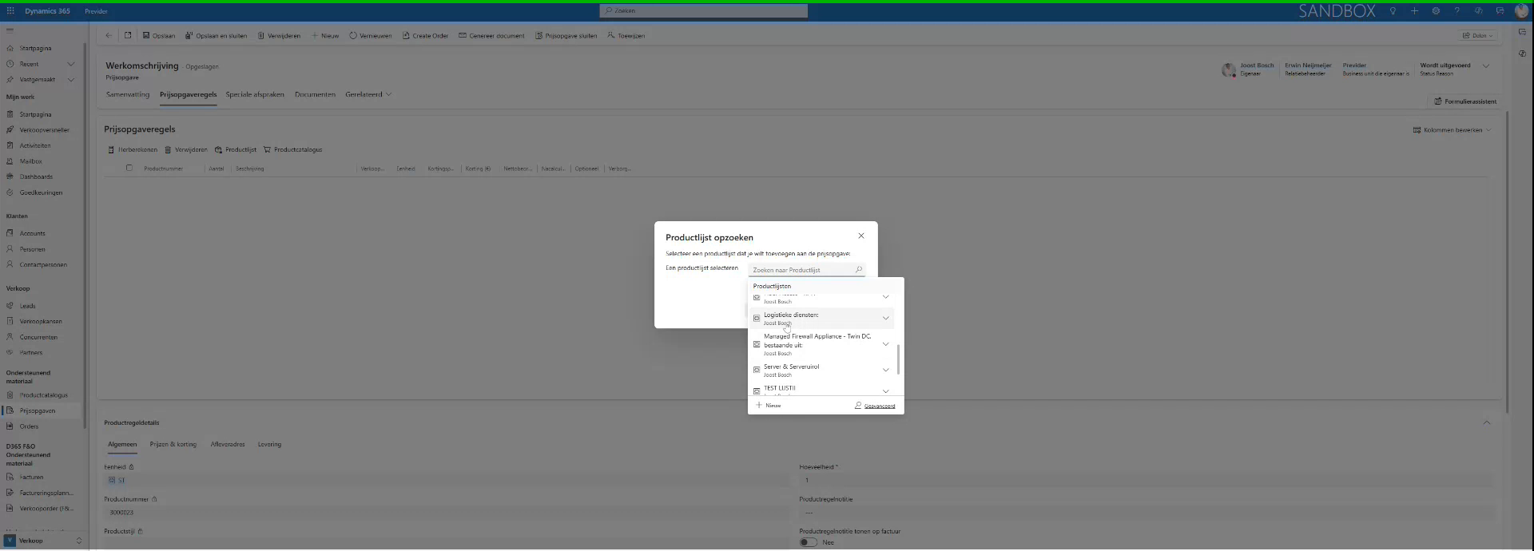Toggle select-all checkbox in Prijsopgaveregels grid

coord(129,168)
